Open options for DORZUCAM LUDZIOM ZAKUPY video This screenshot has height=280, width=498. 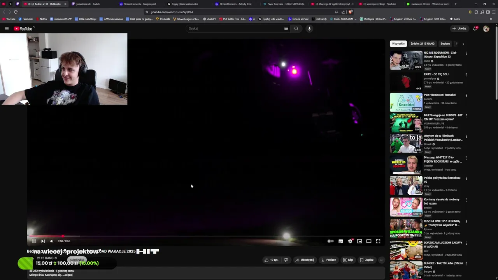(x=466, y=243)
